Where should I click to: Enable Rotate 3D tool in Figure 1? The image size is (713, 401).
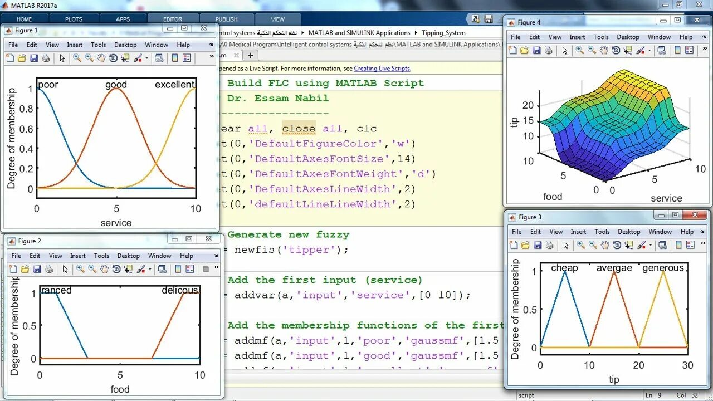click(114, 58)
